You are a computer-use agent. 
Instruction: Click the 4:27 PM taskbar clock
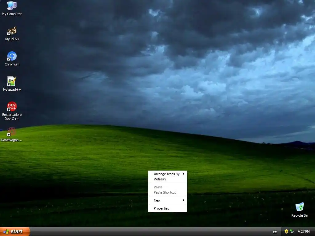pyautogui.click(x=304, y=232)
